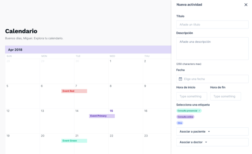Expand Asociar a doctor dropdown
252x154 pixels.
click(x=212, y=142)
